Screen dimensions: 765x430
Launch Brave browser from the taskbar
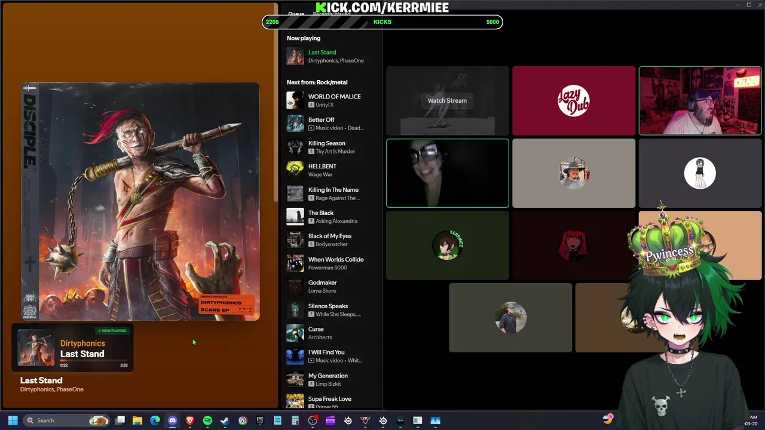[190, 420]
